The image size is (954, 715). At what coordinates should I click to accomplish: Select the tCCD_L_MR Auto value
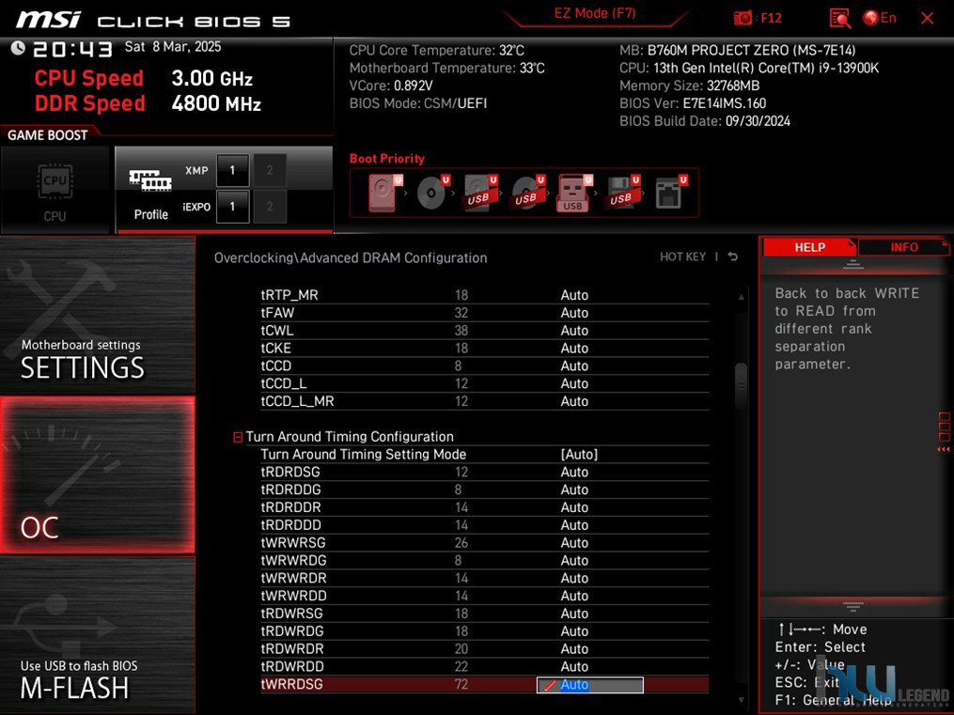click(574, 400)
